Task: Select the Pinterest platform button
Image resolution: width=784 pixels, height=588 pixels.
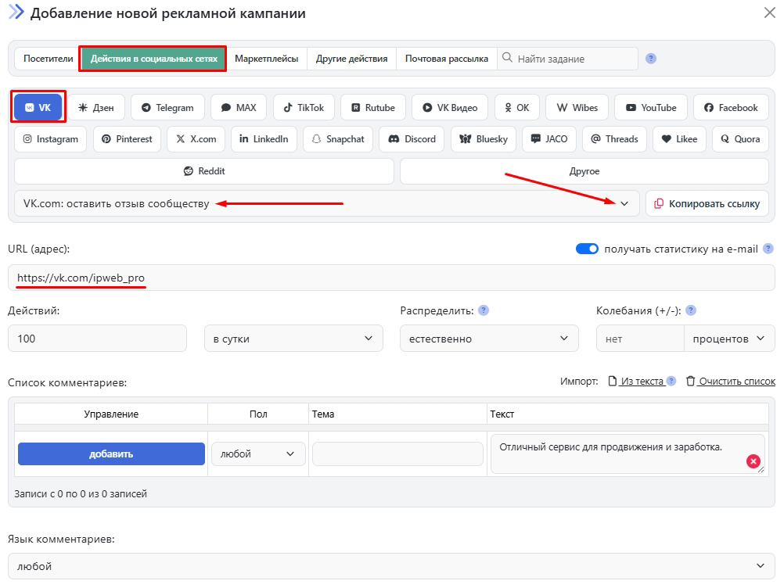Action: [128, 139]
